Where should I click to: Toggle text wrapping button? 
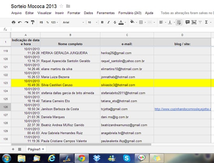(179, 22)
